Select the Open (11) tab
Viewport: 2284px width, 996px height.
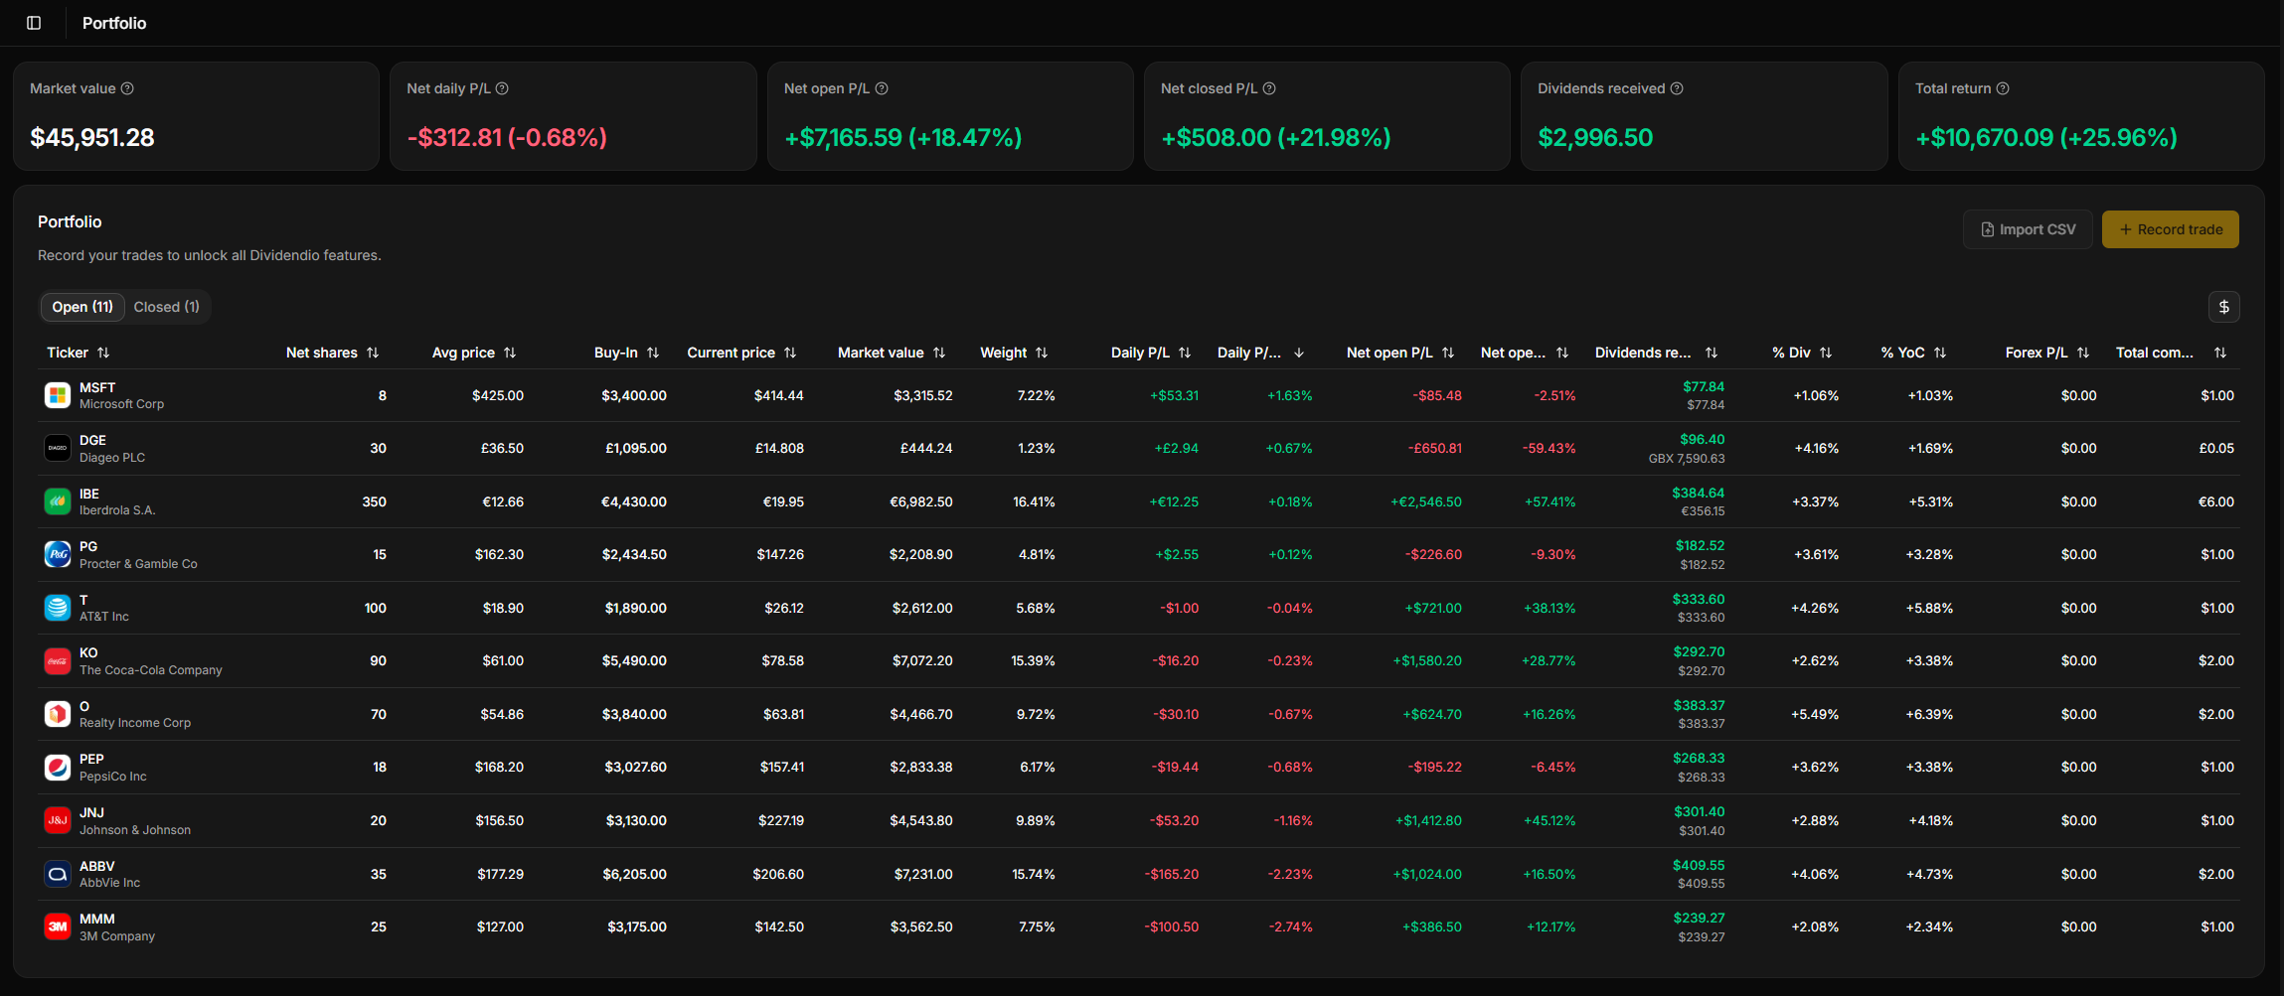[82, 307]
